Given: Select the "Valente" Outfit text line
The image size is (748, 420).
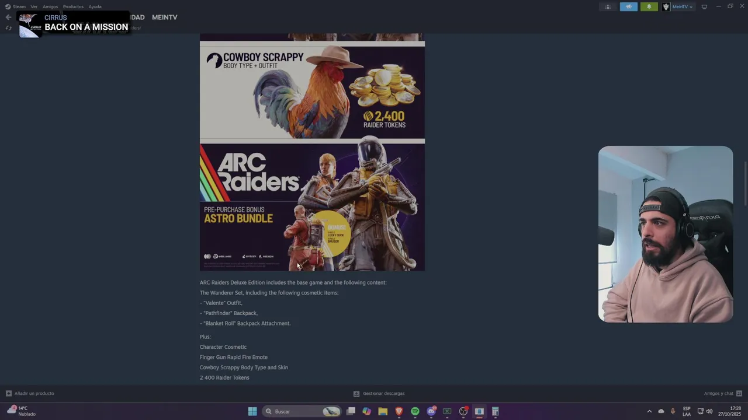Looking at the screenshot, I should [x=221, y=303].
